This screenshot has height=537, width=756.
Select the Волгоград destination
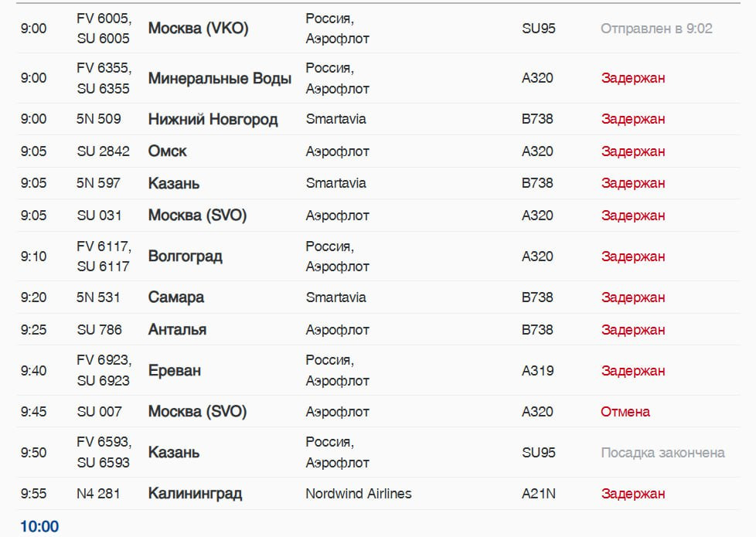coord(186,256)
